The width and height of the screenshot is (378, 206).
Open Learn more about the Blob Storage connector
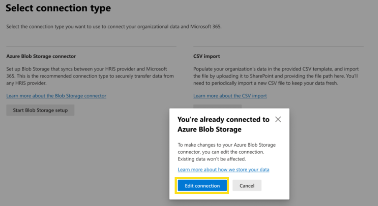pos(56,96)
